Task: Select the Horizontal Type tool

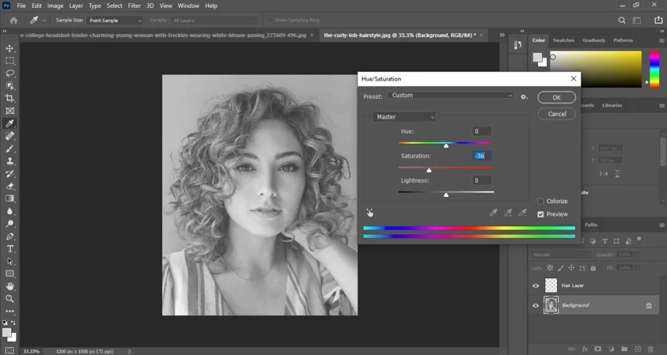Action: pos(10,249)
